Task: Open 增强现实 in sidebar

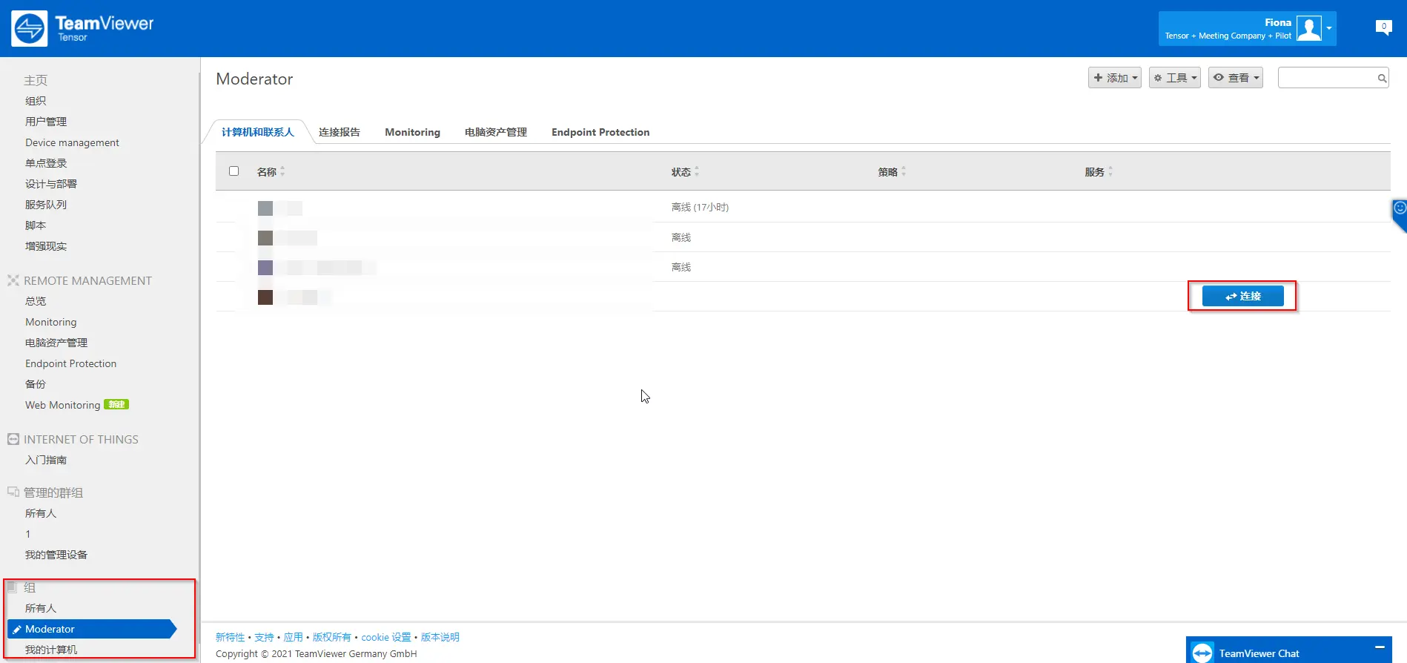Action: click(46, 246)
